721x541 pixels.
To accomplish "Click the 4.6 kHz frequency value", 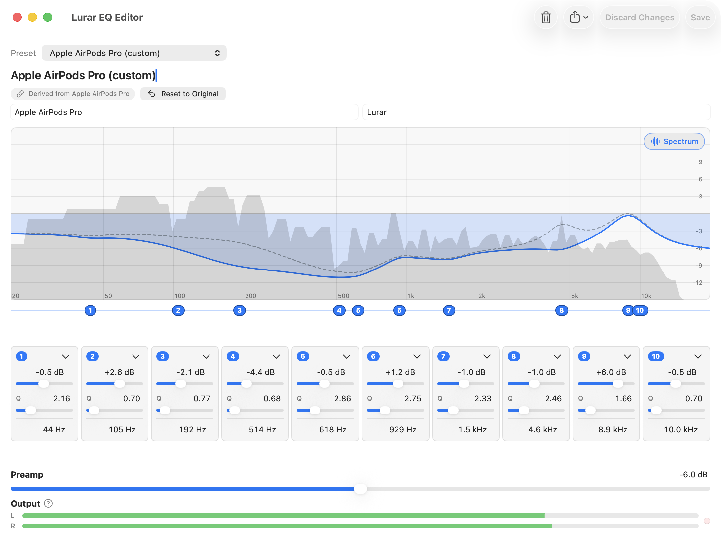I will tap(543, 430).
